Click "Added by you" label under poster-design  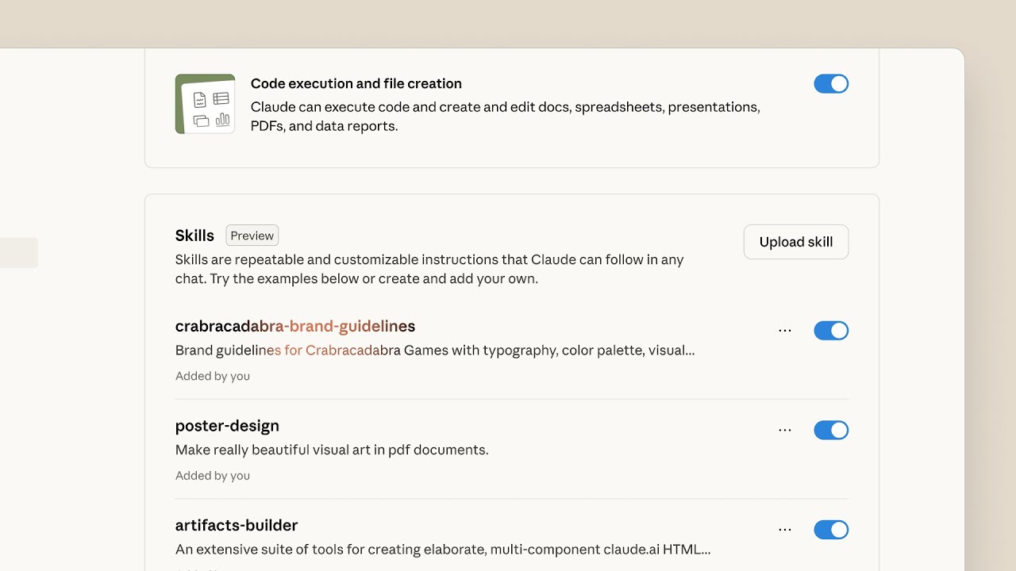[213, 475]
